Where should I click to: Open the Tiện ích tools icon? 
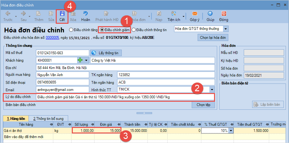[x=174, y=14]
